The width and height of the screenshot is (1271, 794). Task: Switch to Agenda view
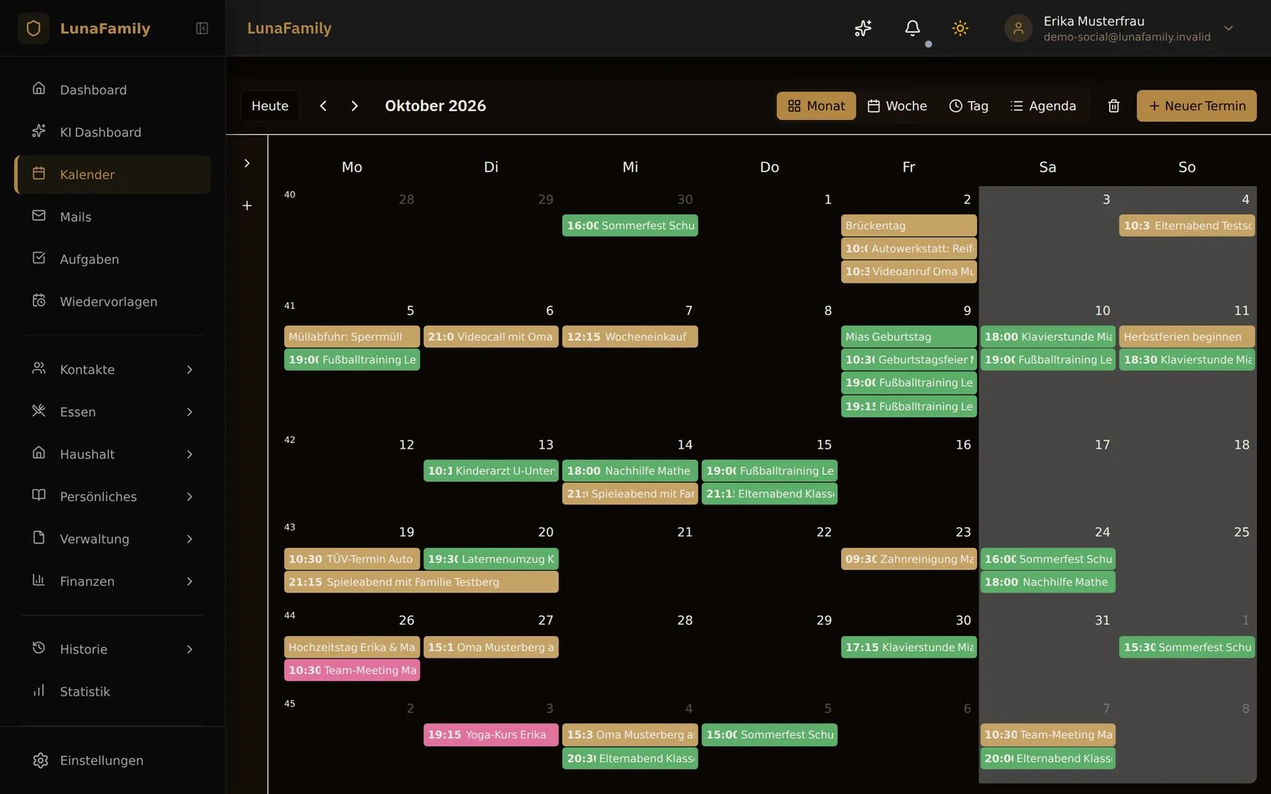pyautogui.click(x=1043, y=106)
